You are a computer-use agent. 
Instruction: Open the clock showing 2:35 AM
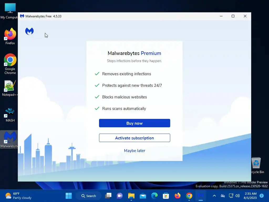coord(250,196)
